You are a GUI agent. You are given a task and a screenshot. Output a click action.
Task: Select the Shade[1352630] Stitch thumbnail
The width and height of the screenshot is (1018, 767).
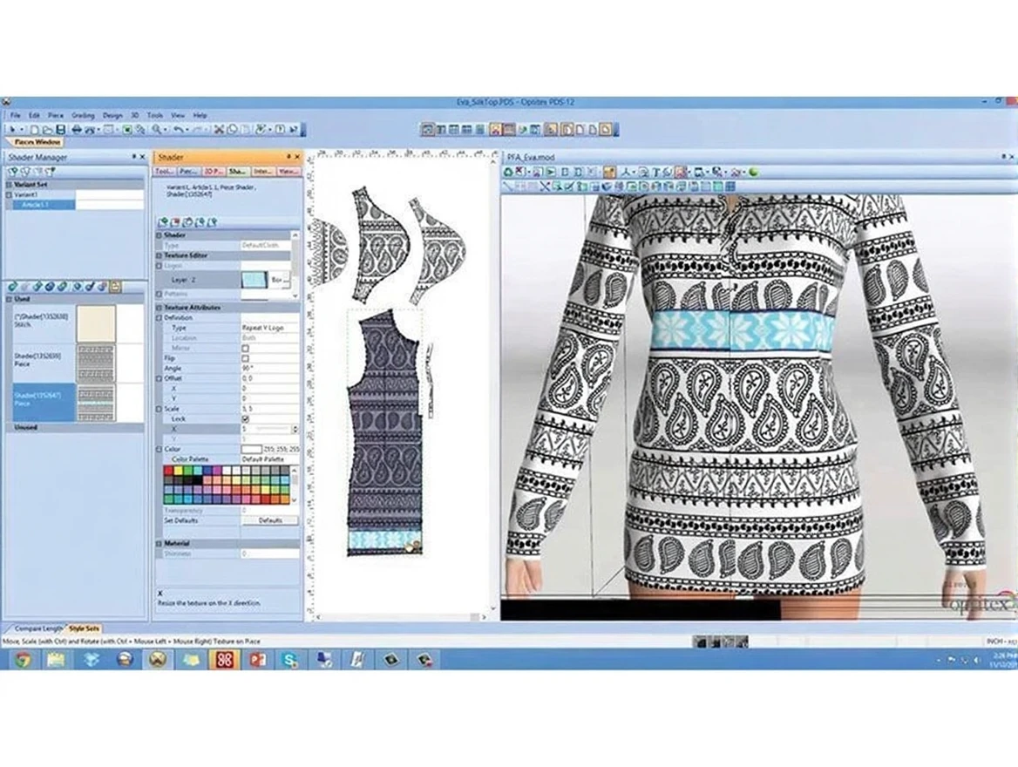[x=96, y=323]
